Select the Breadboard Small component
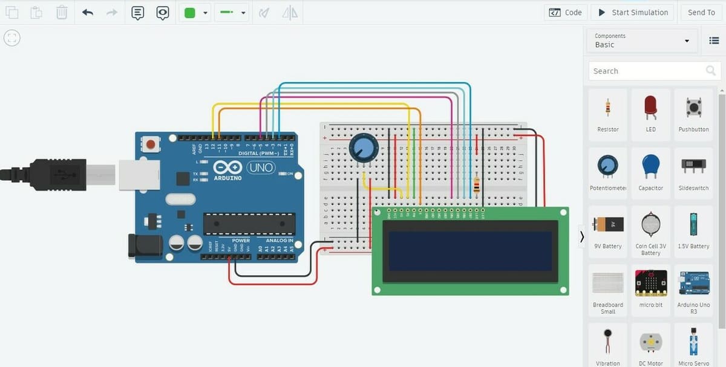The height and width of the screenshot is (367, 726). pos(608,289)
